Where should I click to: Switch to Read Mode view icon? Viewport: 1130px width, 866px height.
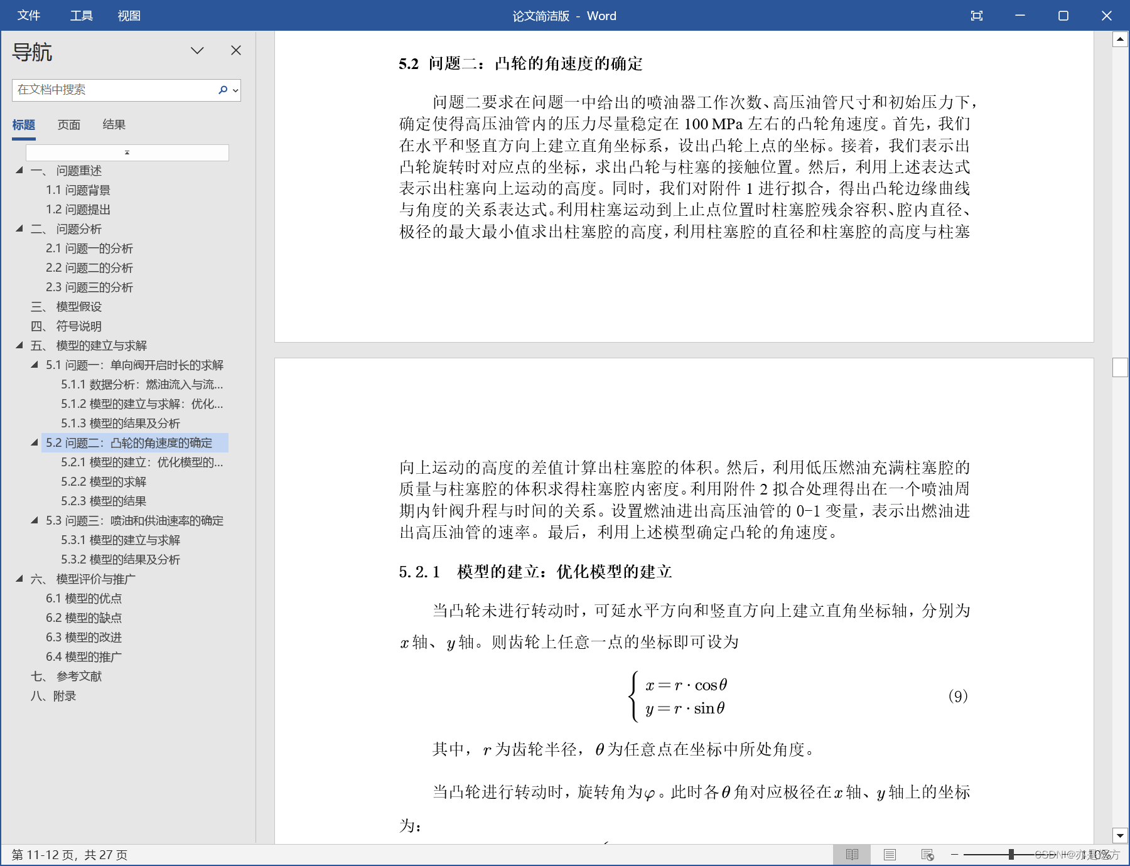click(x=852, y=855)
